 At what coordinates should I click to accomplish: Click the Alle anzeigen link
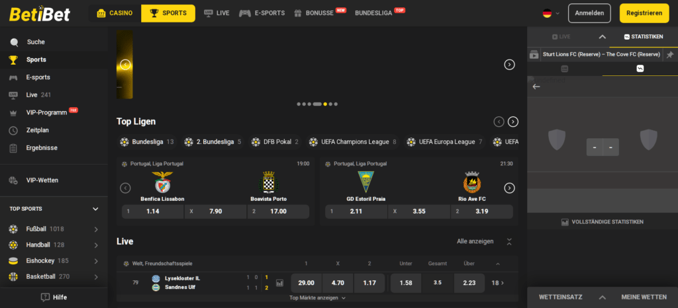475,241
